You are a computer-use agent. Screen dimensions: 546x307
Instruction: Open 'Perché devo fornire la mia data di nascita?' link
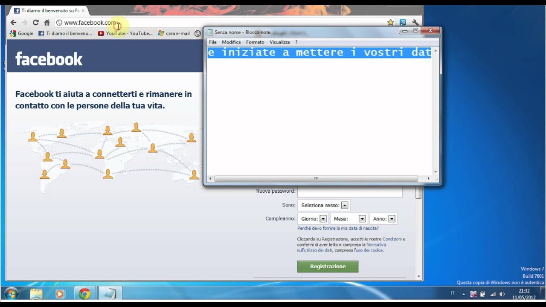click(338, 229)
